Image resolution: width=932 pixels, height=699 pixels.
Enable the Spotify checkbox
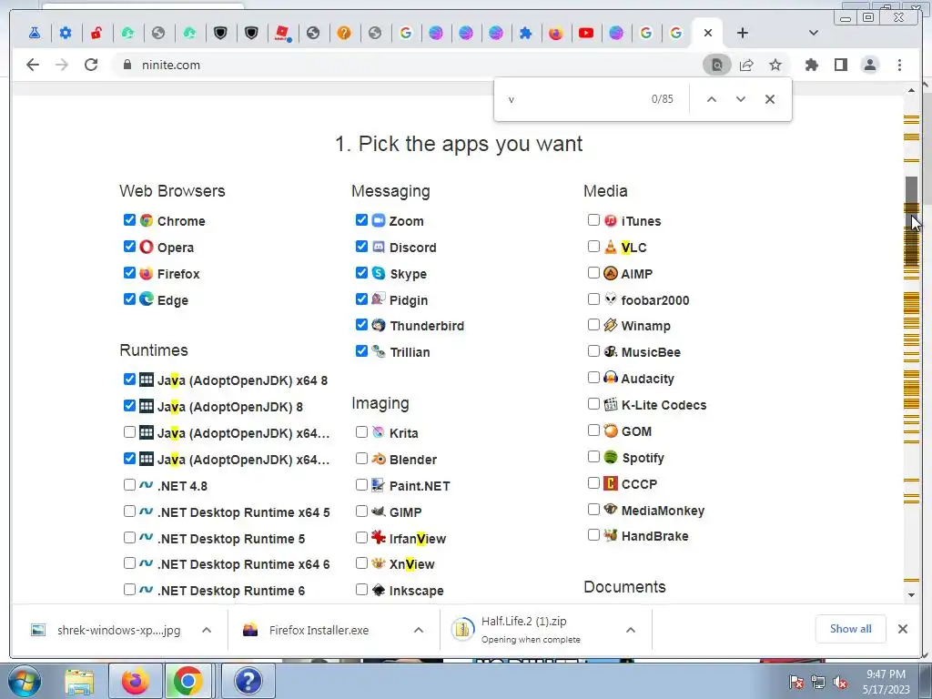tap(593, 457)
